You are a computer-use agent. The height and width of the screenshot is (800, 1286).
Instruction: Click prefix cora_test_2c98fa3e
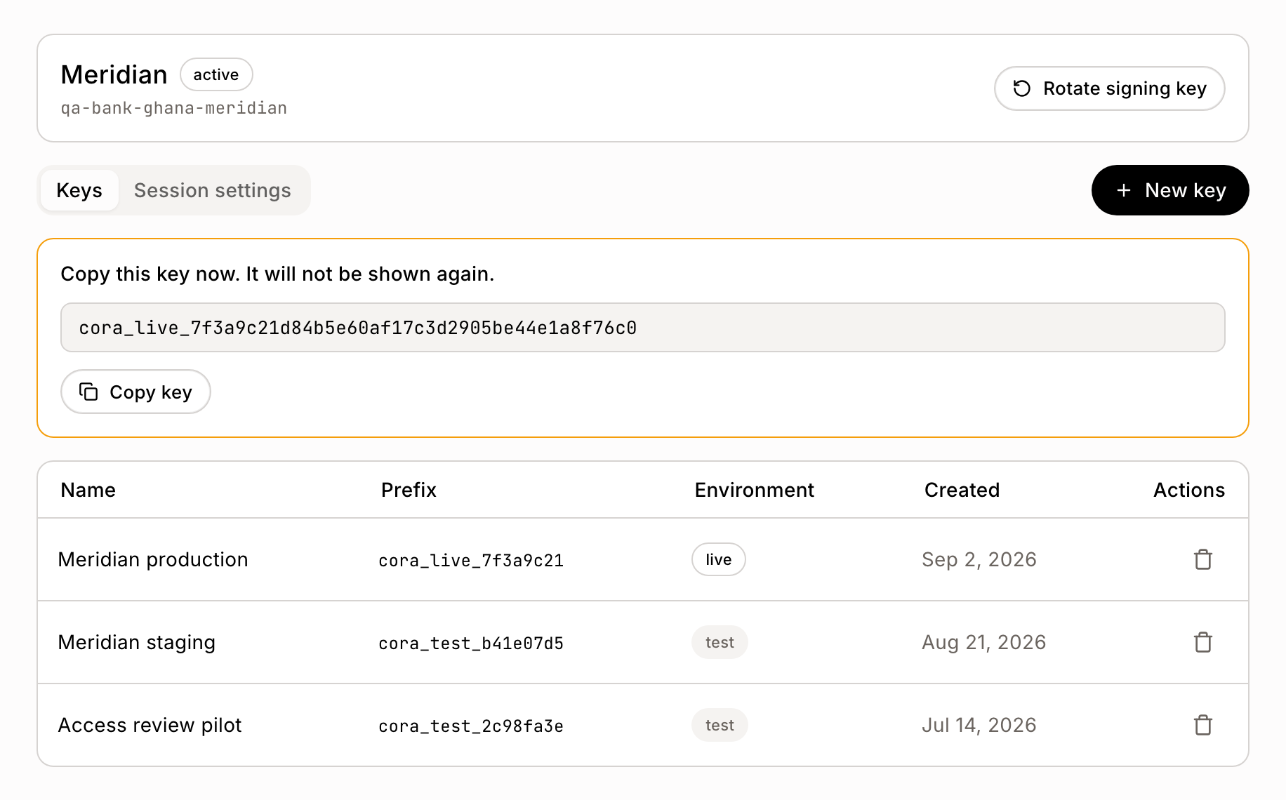471,726
